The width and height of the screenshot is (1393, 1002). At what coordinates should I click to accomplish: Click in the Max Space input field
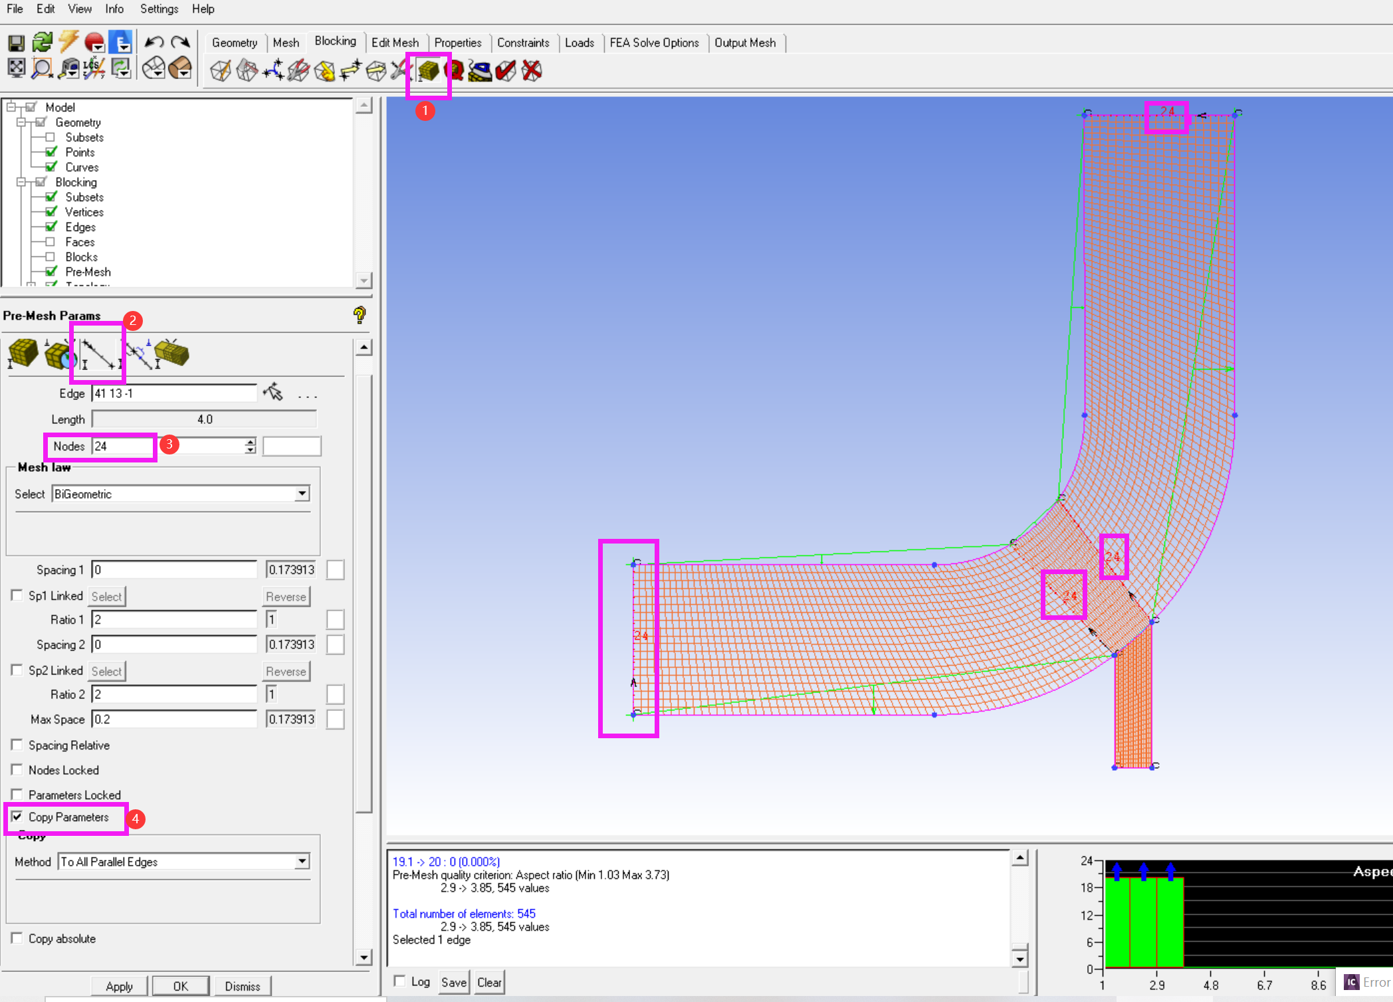coord(174,719)
